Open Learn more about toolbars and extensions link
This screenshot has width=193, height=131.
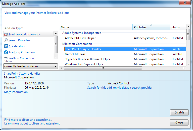pos(32,123)
